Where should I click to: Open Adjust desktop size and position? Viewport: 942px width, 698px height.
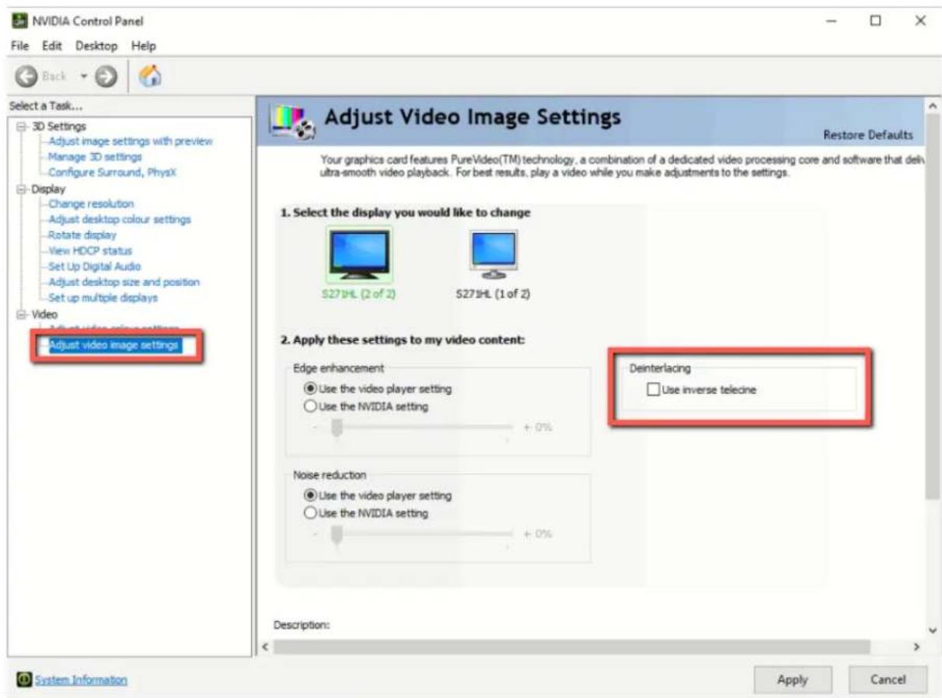(124, 281)
